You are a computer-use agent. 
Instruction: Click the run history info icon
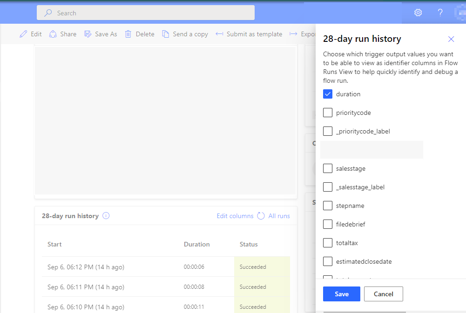pyautogui.click(x=106, y=216)
